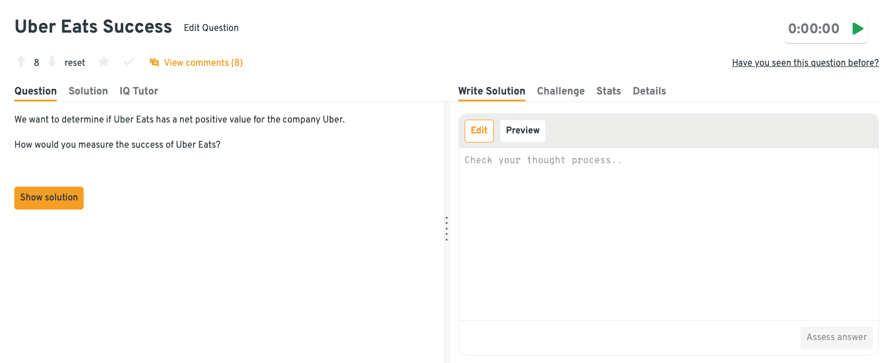Viewport: 891px width, 363px height.
Task: Switch to the Solution tab
Action: coord(88,91)
